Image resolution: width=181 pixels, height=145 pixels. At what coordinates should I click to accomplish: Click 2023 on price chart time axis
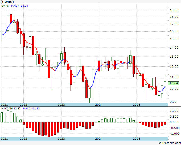click(x=61, y=105)
